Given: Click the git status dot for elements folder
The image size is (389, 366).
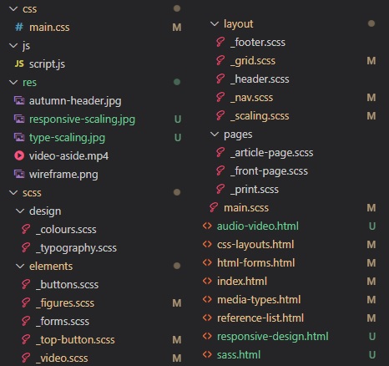Looking at the screenshot, I should [x=177, y=266].
